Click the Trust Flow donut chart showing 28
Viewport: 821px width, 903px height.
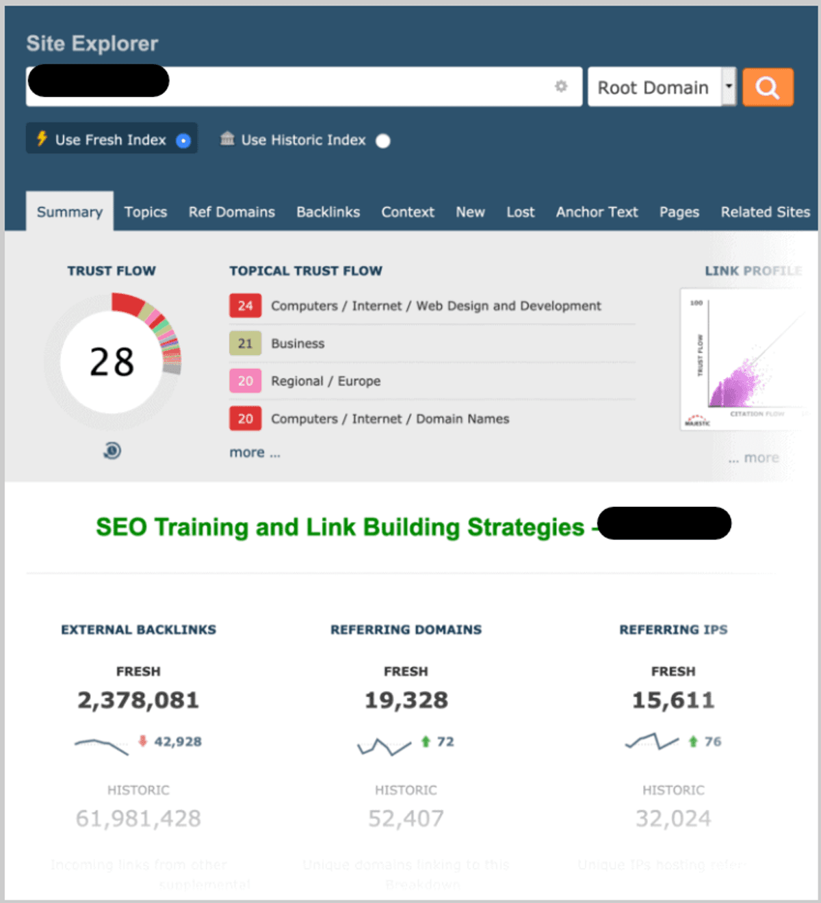(112, 362)
